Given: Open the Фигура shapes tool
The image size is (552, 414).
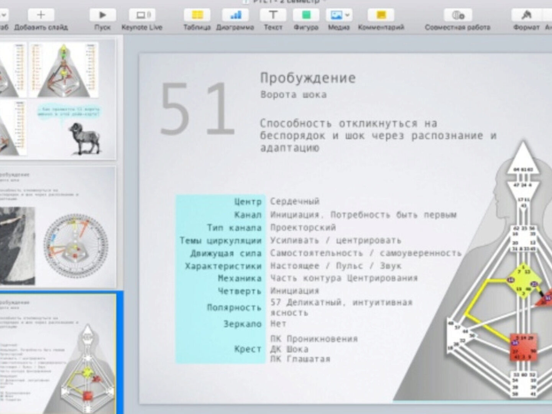Looking at the screenshot, I should coord(306,15).
